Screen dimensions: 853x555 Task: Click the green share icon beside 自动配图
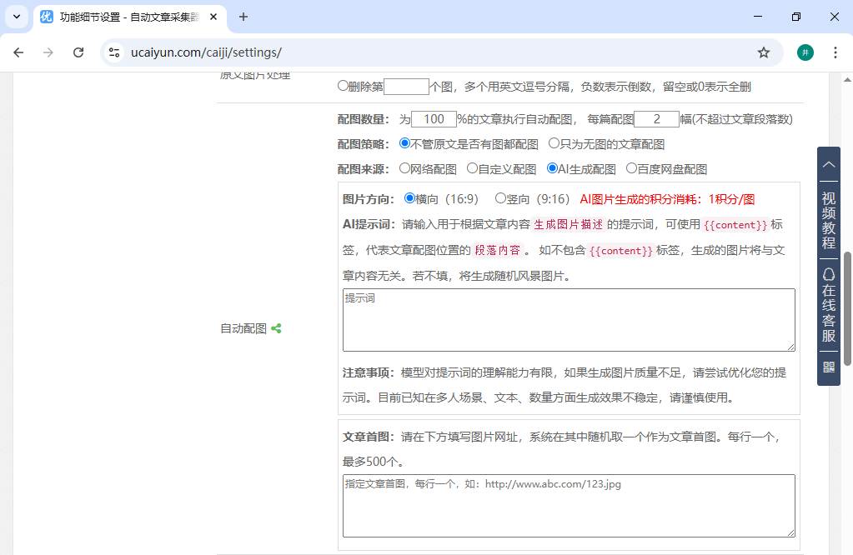point(276,328)
